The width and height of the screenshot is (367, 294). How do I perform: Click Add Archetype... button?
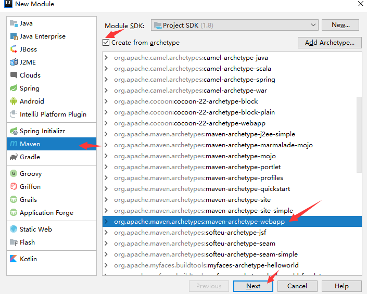[330, 43]
